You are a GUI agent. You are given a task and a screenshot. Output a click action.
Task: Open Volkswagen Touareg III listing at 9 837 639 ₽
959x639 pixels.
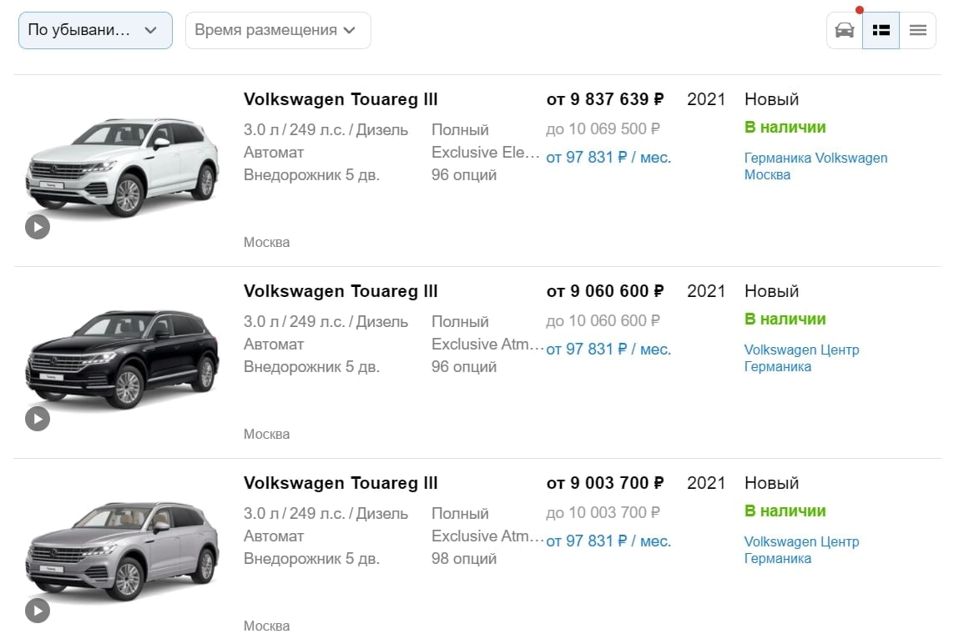pos(341,99)
